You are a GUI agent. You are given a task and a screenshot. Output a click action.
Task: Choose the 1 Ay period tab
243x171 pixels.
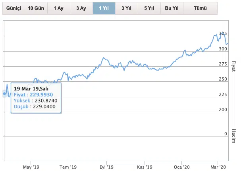point(58,8)
